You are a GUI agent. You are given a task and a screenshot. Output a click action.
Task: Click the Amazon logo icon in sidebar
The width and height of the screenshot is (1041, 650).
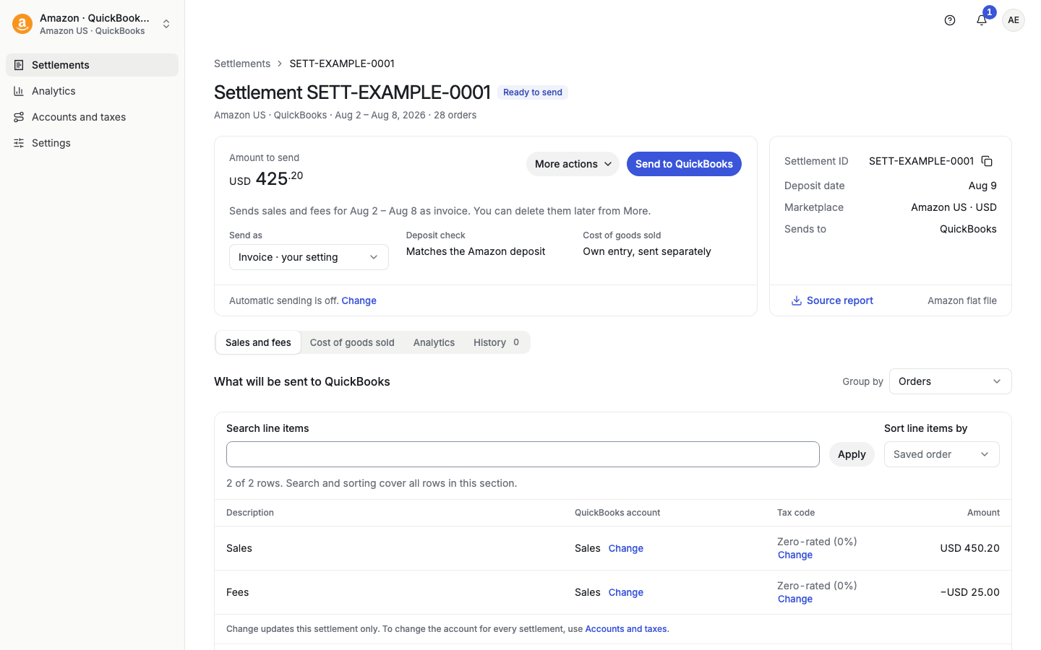22,24
